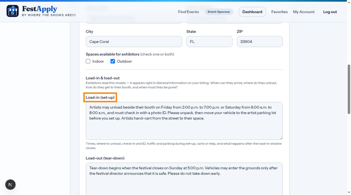Click the "State" field label
The width and height of the screenshot is (351, 195).
click(191, 32)
